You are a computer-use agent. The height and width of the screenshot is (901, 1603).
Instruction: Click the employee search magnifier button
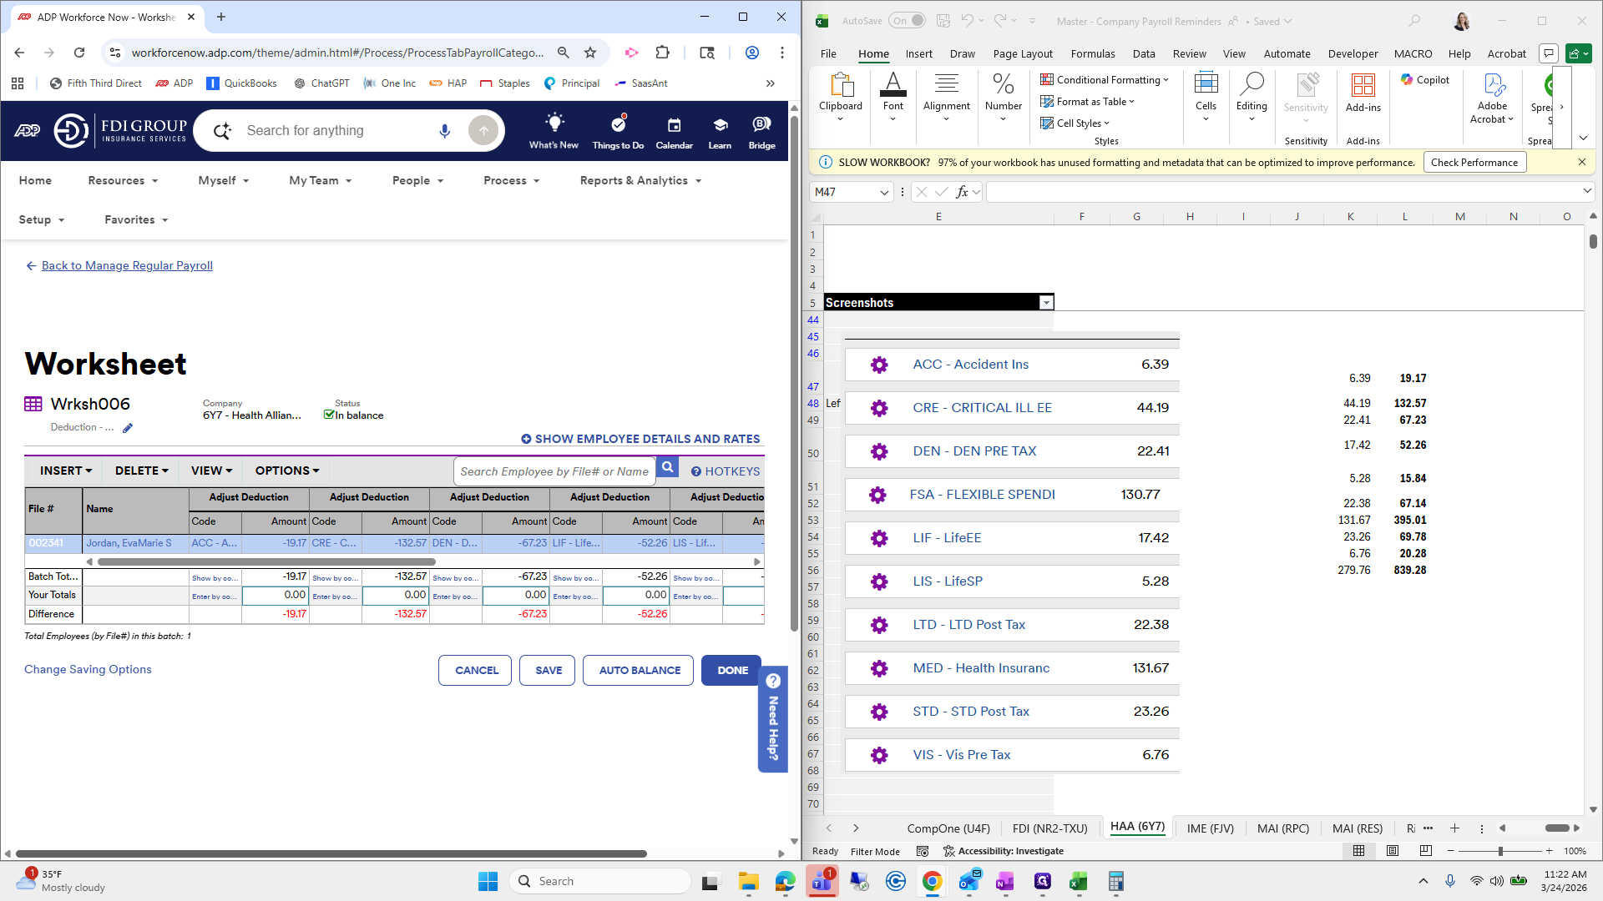(x=667, y=468)
